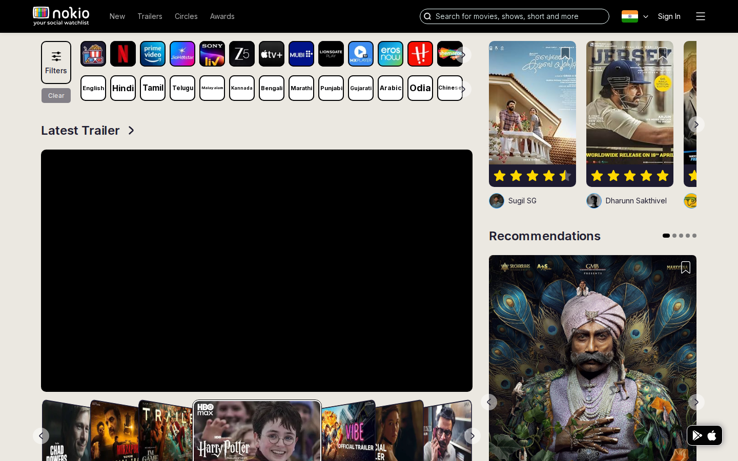This screenshot has width=738, height=461.
Task: Open the Filters button
Action: [56, 62]
